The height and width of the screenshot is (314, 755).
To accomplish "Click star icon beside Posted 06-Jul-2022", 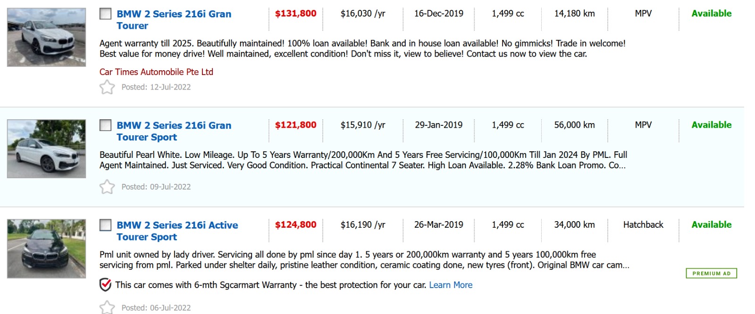I will tap(107, 307).
